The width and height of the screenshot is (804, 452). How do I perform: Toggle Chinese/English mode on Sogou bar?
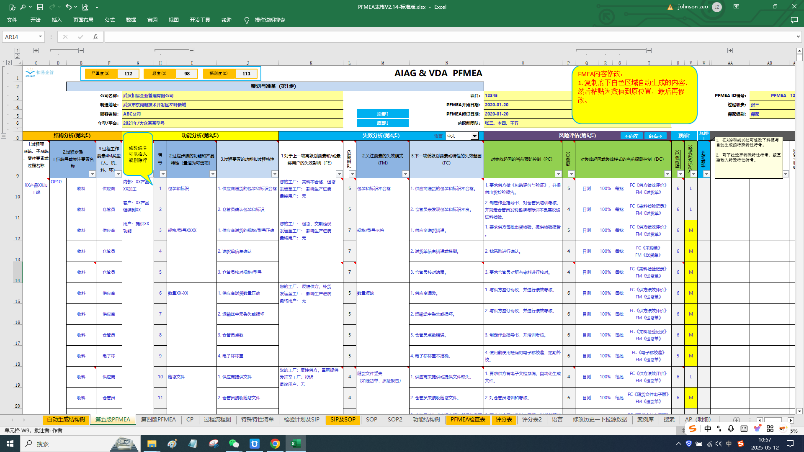708,429
